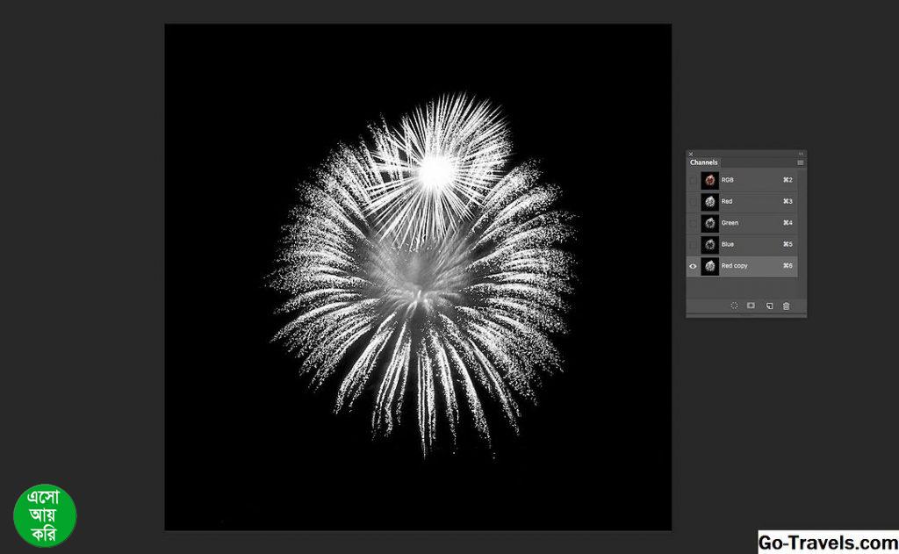Select the Blue channel label
The width and height of the screenshot is (899, 554).
[728, 244]
